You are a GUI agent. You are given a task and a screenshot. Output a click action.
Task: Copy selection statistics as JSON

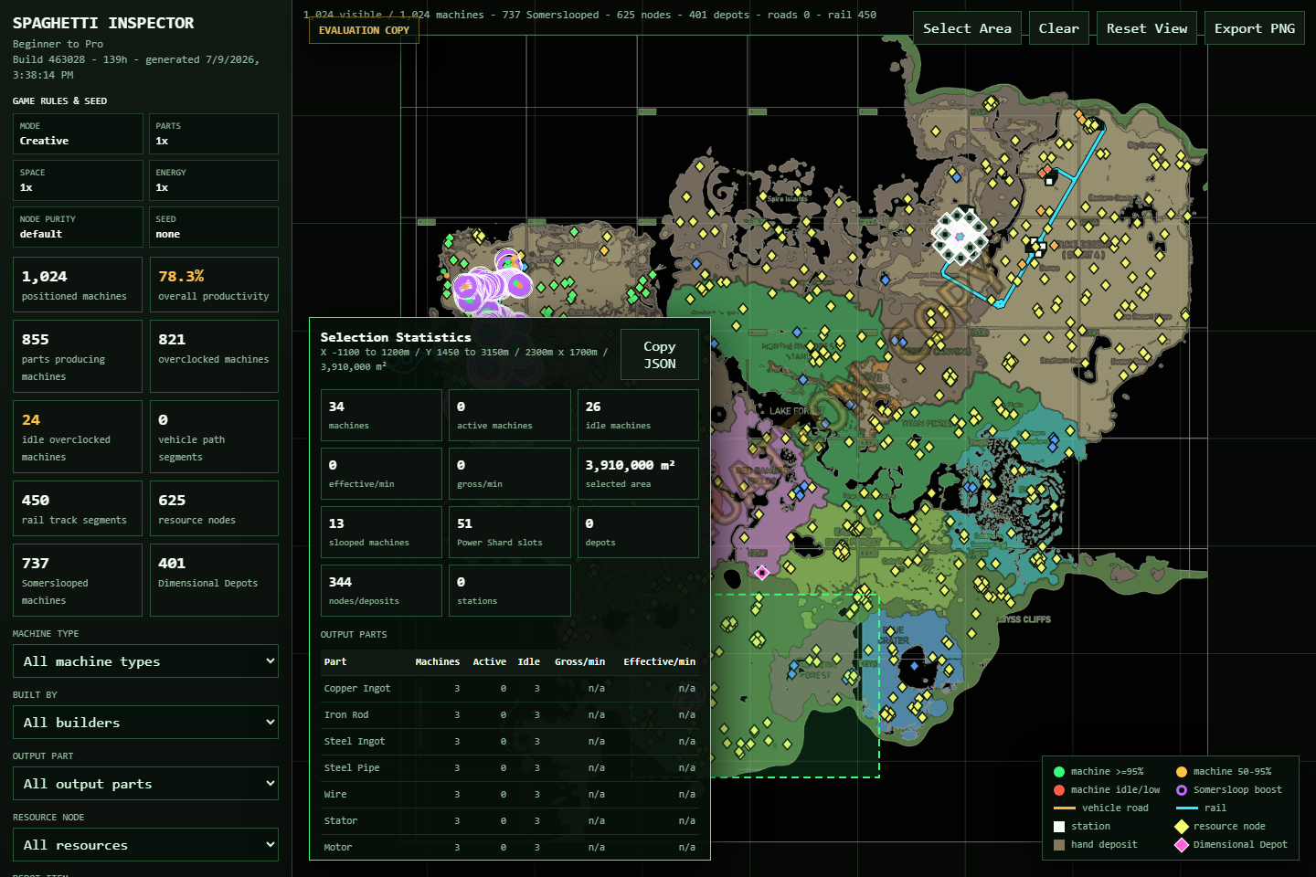[x=660, y=354]
